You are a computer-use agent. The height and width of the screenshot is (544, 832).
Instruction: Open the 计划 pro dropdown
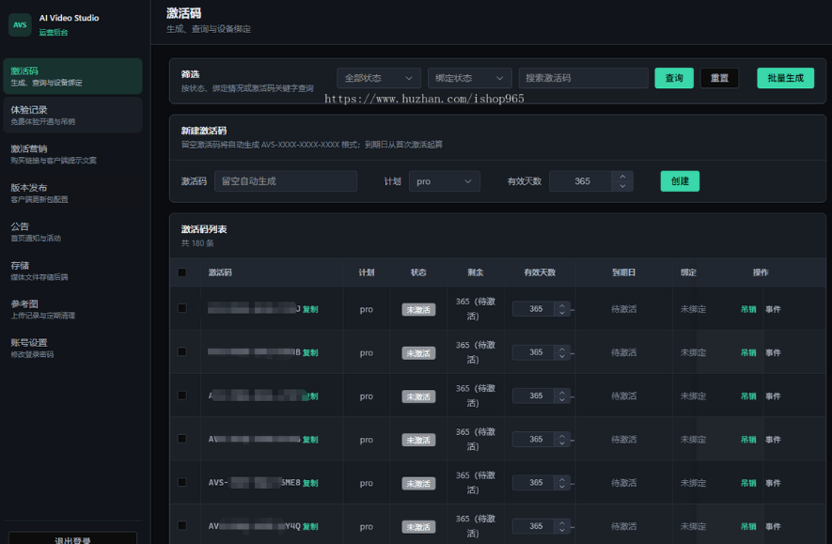(444, 181)
